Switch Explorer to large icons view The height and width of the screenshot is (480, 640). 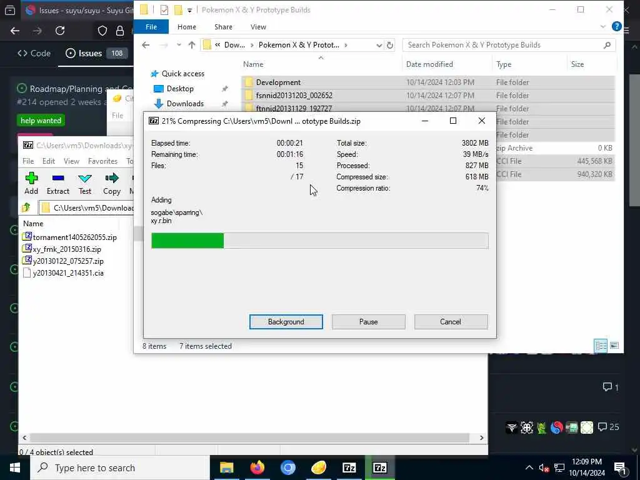tap(614, 346)
